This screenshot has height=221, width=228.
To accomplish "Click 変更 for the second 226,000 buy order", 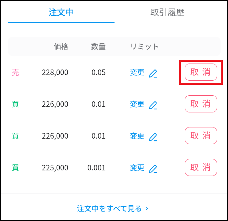I will tap(137, 136).
